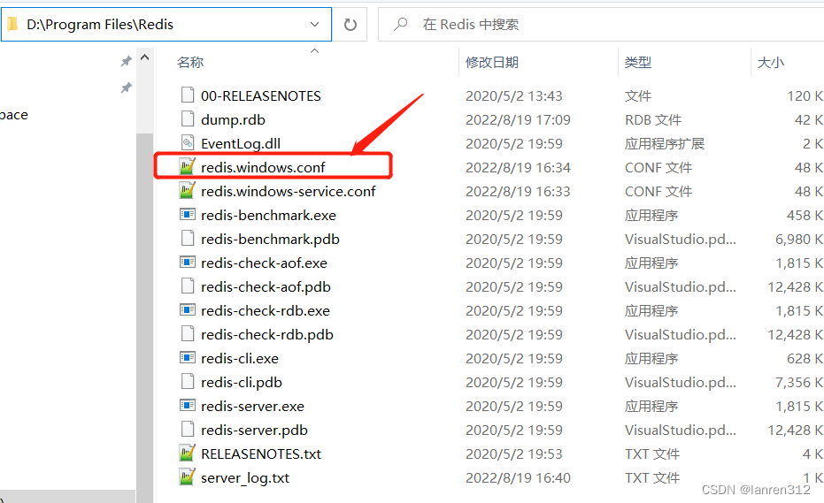Click the redis-check-rdb.exe application icon
Screen dimensions: 824x503
(x=187, y=310)
